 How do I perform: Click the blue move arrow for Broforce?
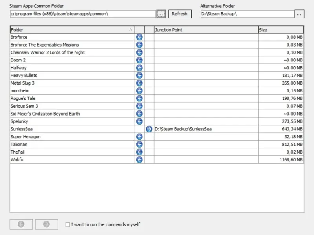click(x=139, y=37)
